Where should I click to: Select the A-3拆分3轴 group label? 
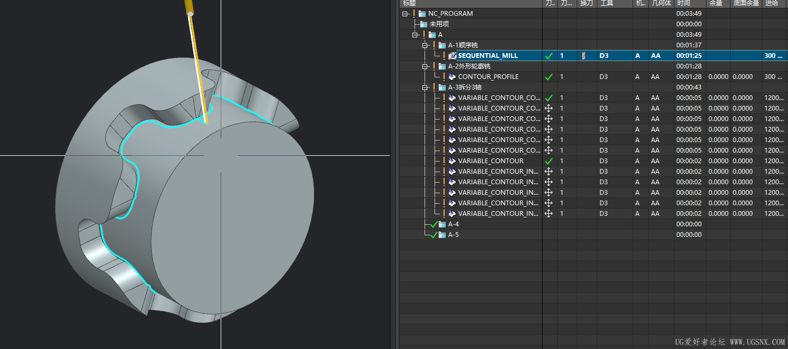465,87
